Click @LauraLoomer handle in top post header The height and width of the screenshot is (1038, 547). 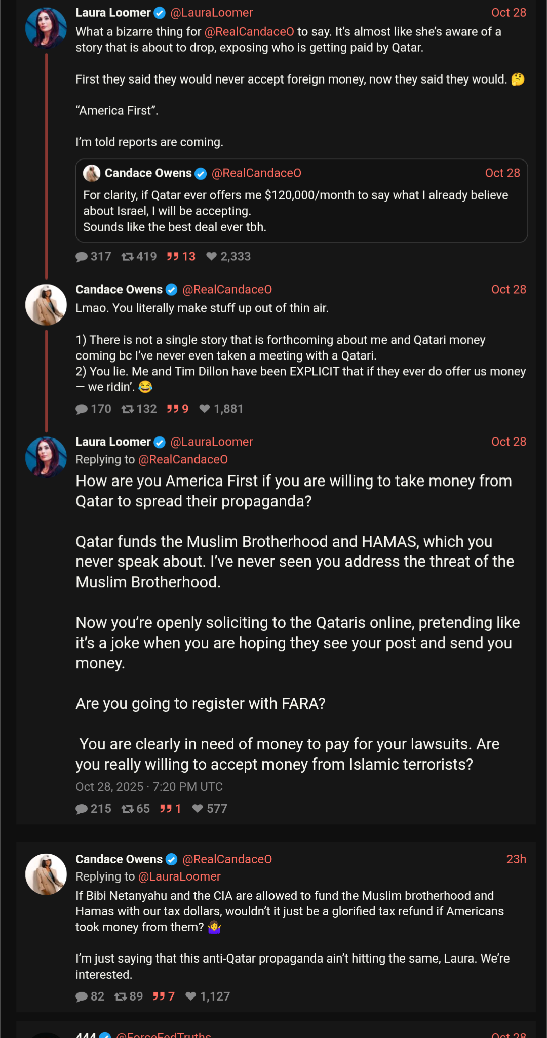212,13
